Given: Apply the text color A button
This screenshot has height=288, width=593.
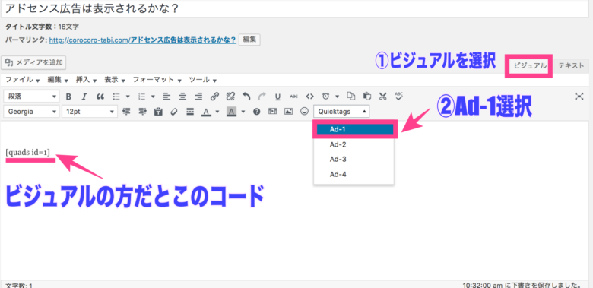Looking at the screenshot, I should click(x=206, y=112).
